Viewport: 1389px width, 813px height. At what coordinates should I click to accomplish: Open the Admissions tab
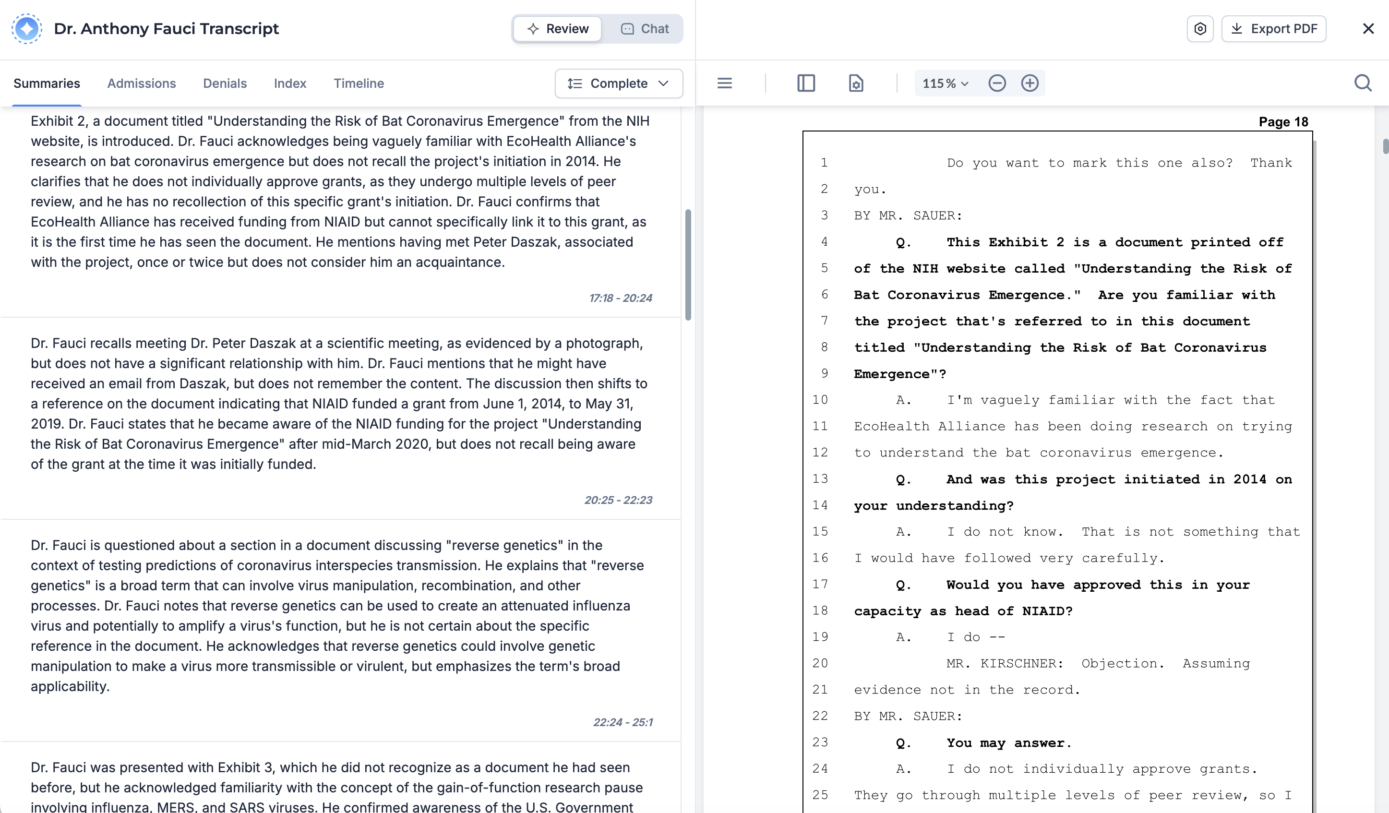click(x=141, y=83)
